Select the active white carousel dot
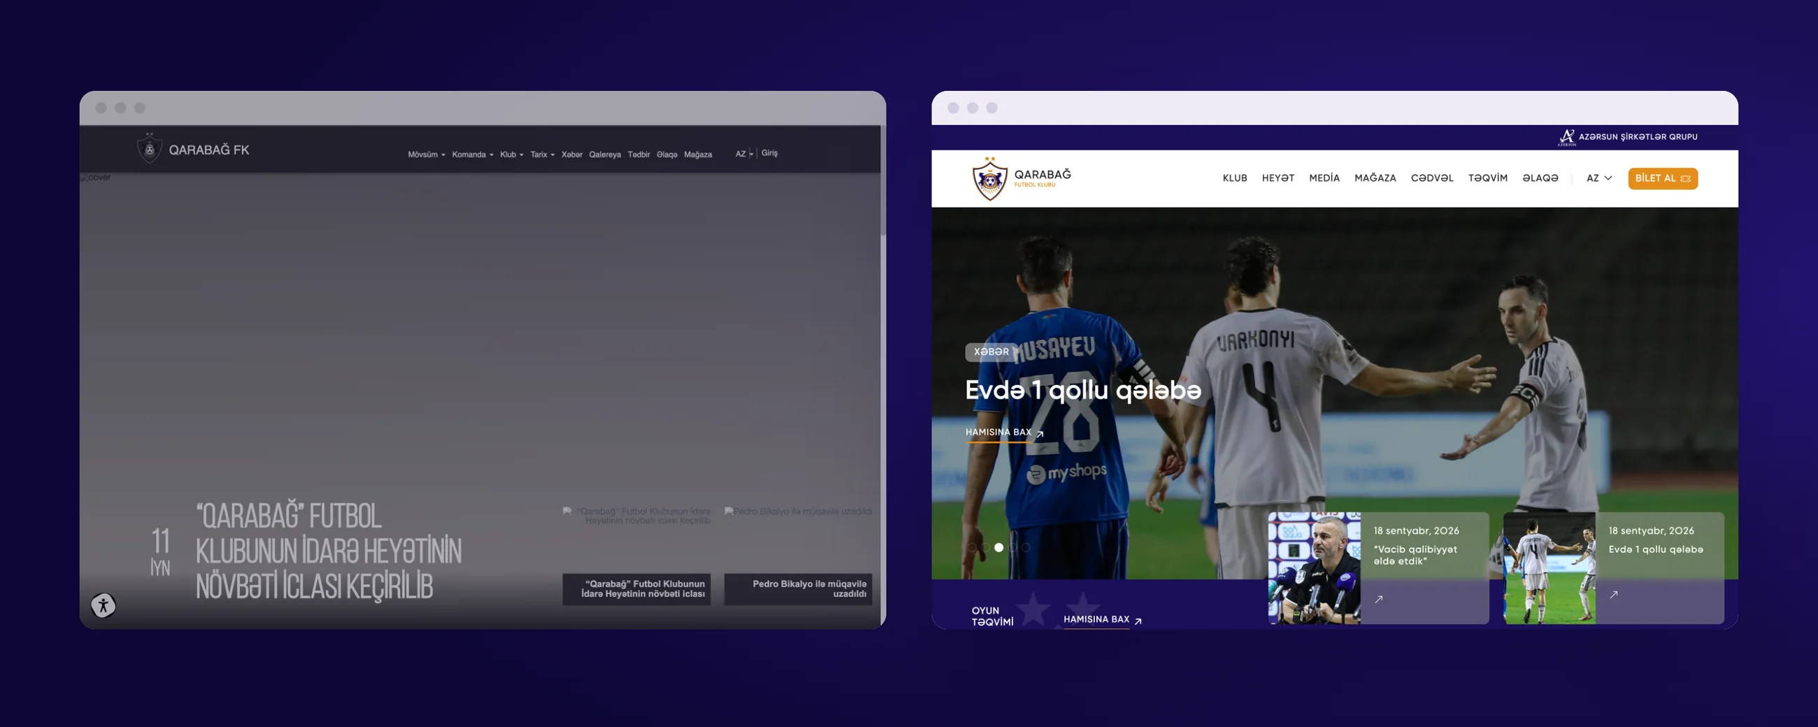The image size is (1818, 727). pos(999,547)
